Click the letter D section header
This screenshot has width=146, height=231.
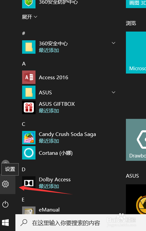coord(23,170)
